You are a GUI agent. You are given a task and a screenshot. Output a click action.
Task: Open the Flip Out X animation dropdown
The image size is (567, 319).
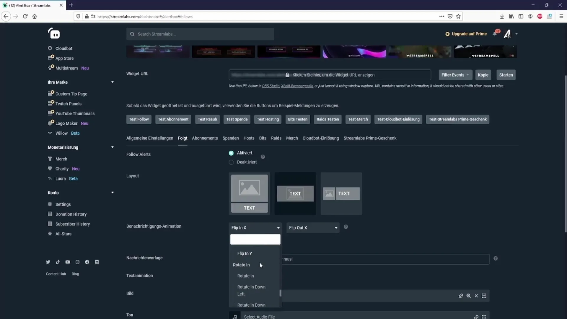point(313,228)
